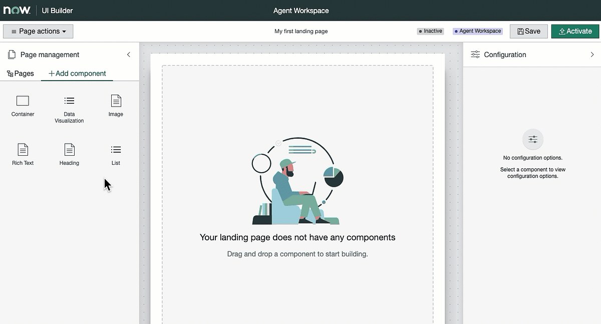Click the Agent Workspace status badge

pyautogui.click(x=477, y=31)
